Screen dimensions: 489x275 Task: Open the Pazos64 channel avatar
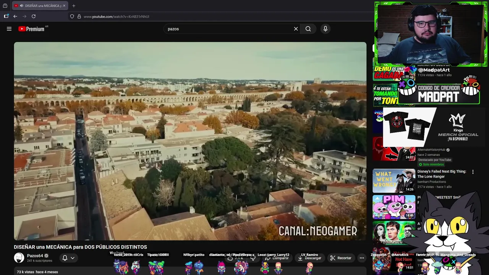(19, 258)
